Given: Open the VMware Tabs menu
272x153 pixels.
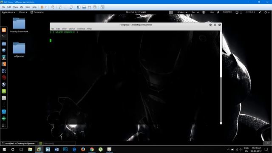Looking at the screenshot, I should pos(28,7).
